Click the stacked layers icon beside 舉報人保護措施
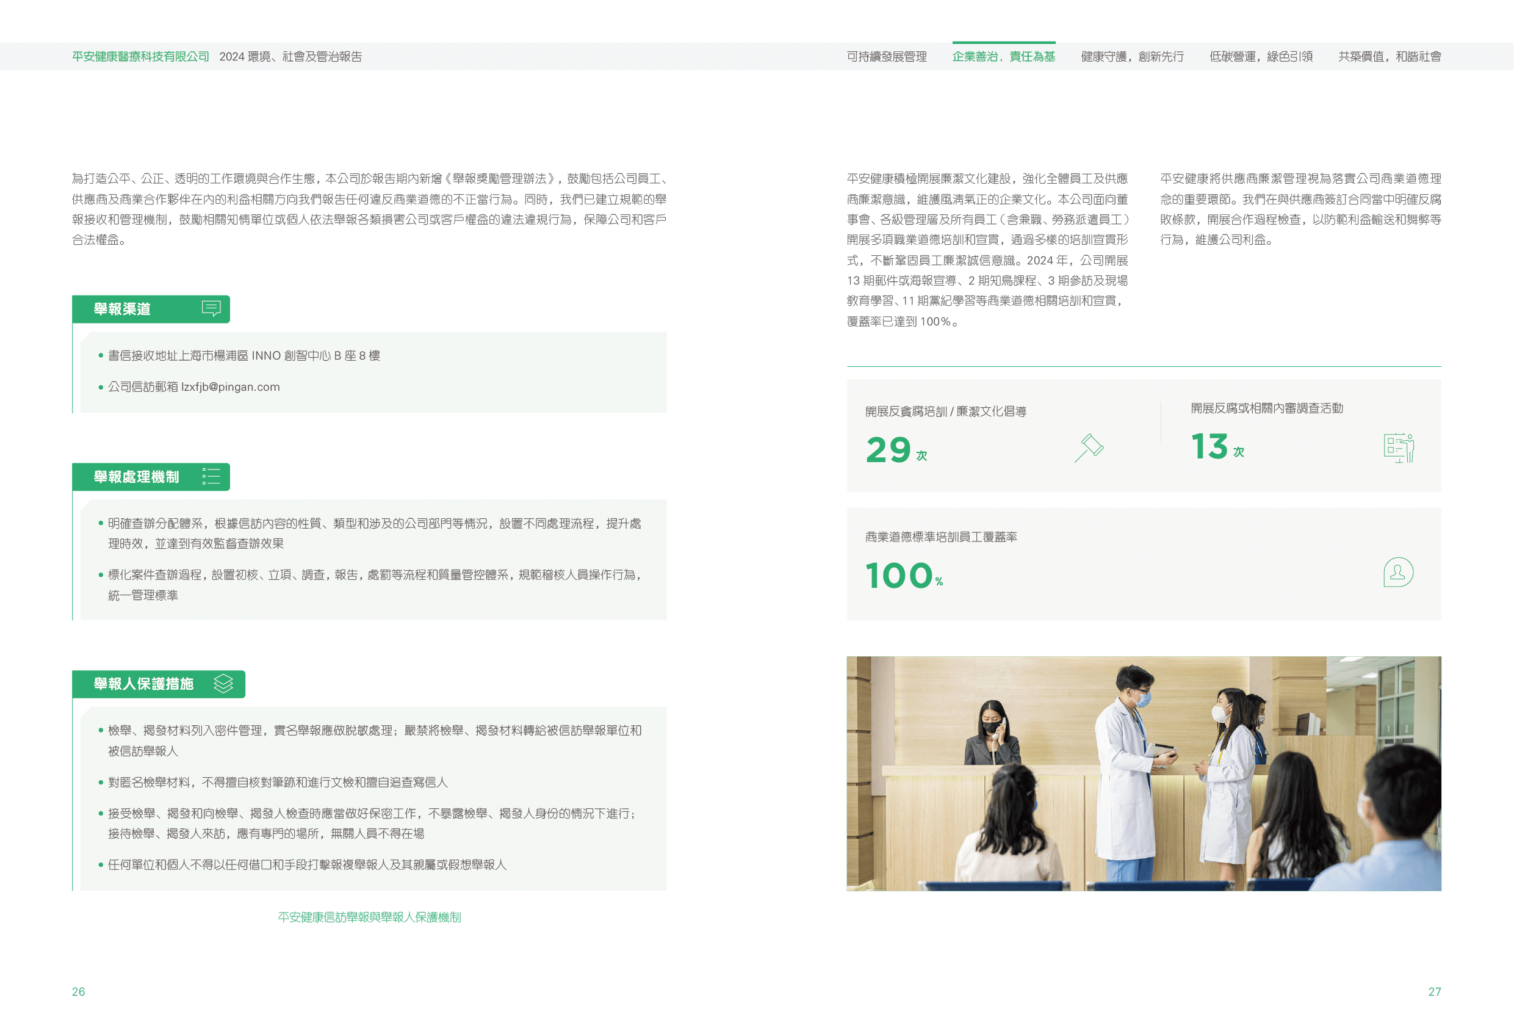 [223, 684]
